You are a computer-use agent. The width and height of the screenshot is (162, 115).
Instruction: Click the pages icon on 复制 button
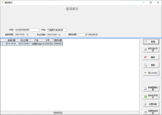[x=146, y=65]
